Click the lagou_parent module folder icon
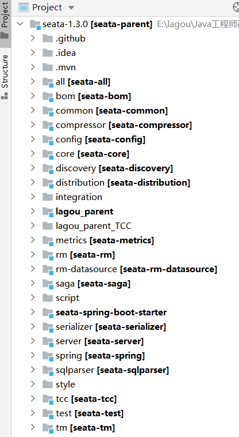Image resolution: width=239 pixels, height=437 pixels. (x=48, y=212)
